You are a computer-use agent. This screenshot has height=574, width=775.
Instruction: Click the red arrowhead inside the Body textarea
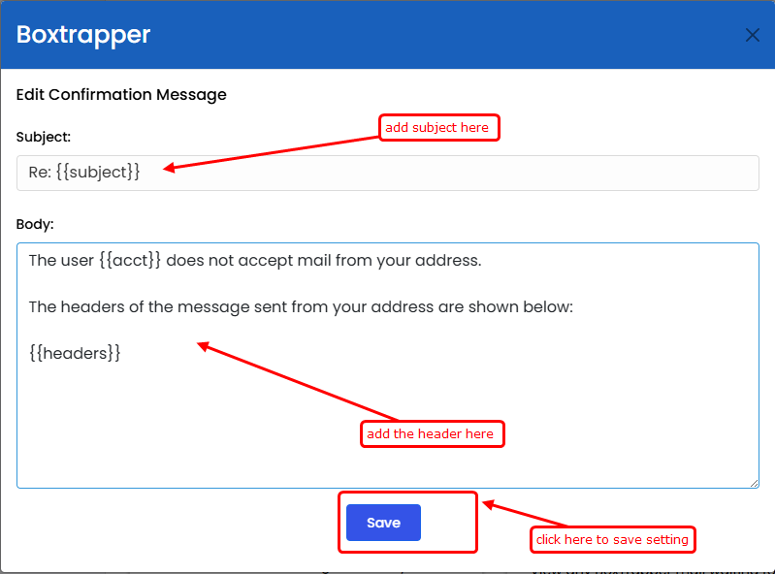(x=203, y=346)
